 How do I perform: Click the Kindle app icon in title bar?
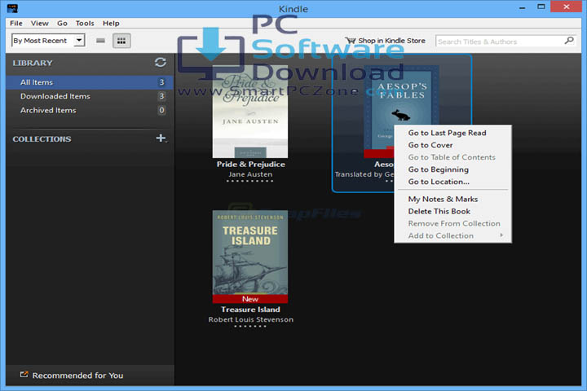tap(12, 8)
